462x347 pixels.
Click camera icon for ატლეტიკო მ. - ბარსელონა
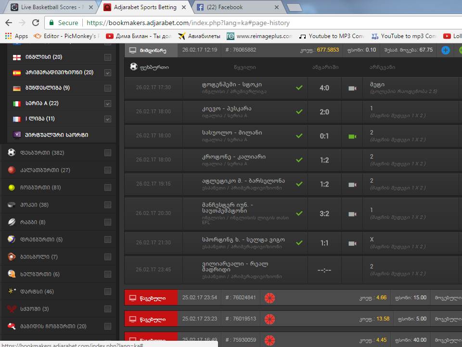point(352,185)
